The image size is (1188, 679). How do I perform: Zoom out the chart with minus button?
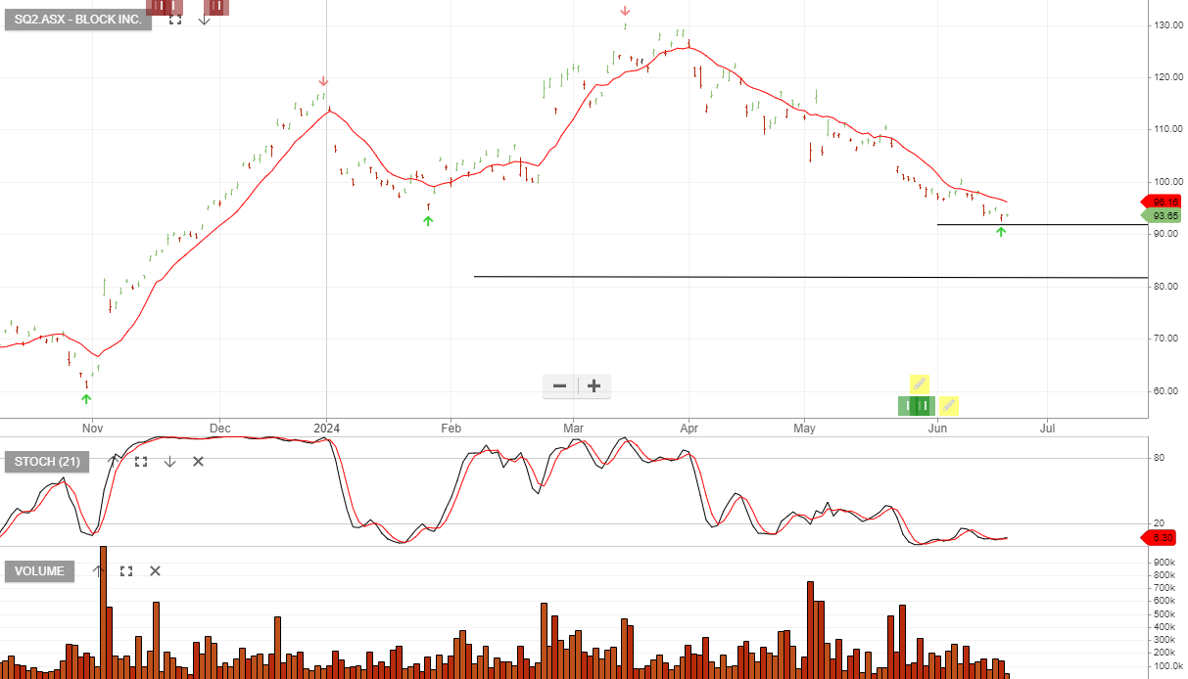point(560,386)
